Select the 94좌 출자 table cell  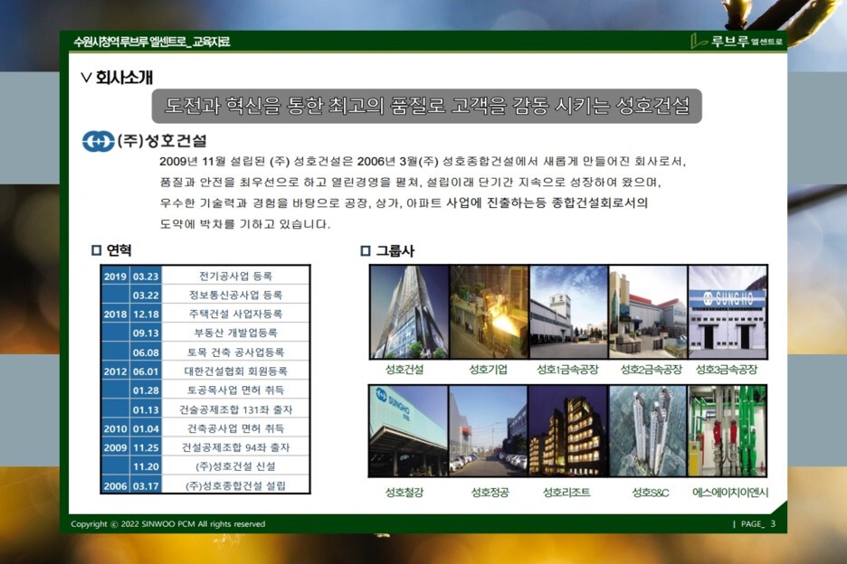point(235,446)
